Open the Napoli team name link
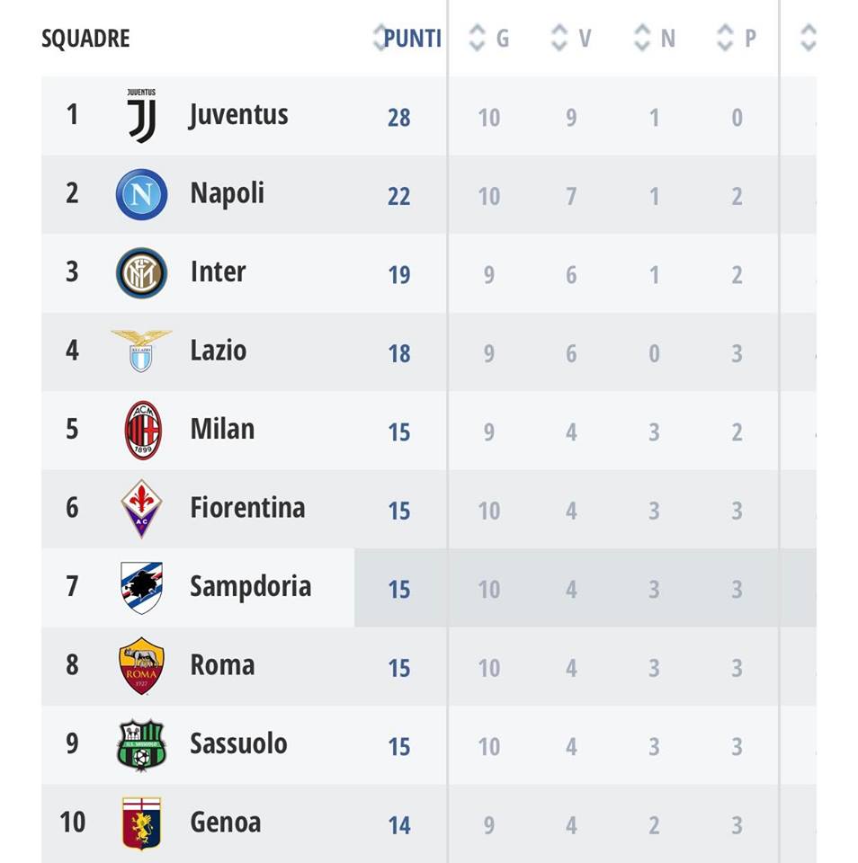The height and width of the screenshot is (863, 858). [x=227, y=193]
